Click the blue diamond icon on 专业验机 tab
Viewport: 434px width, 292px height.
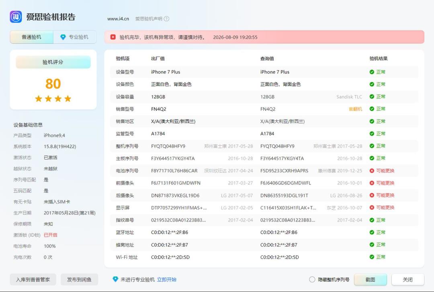(63, 37)
